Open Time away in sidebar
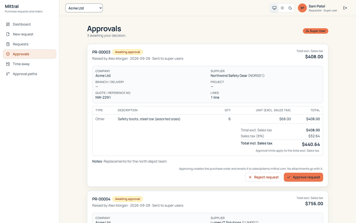 pos(29,64)
